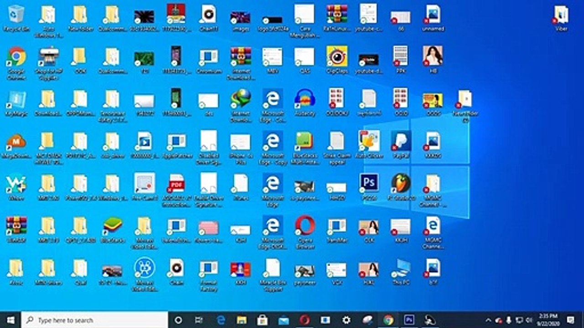Open the Google Chrome desktop shortcut
This screenshot has width=584, height=328.
coord(16,63)
